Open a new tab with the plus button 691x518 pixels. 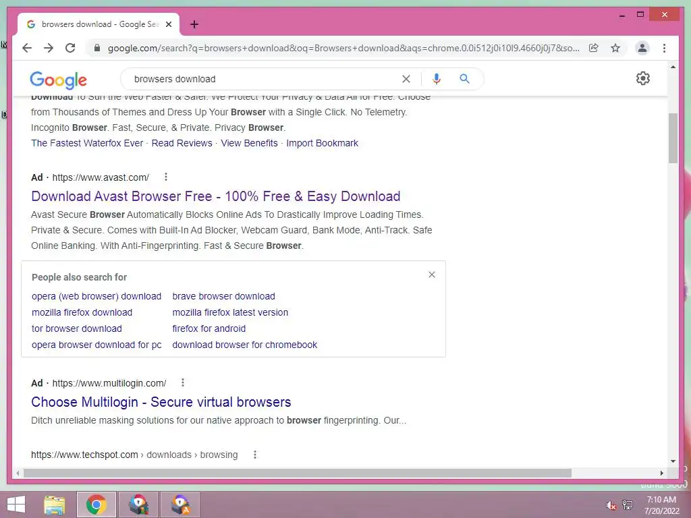(x=194, y=24)
